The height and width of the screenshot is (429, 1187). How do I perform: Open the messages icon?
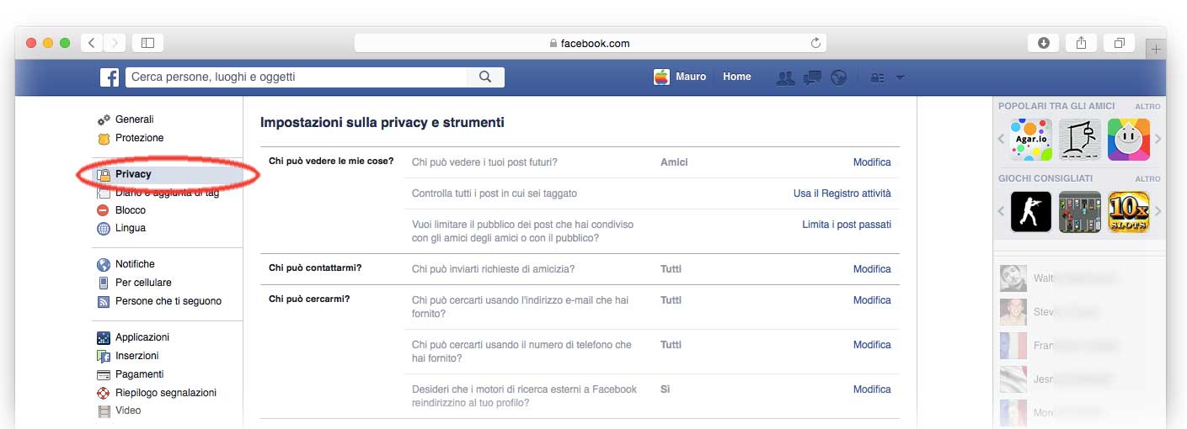click(812, 77)
